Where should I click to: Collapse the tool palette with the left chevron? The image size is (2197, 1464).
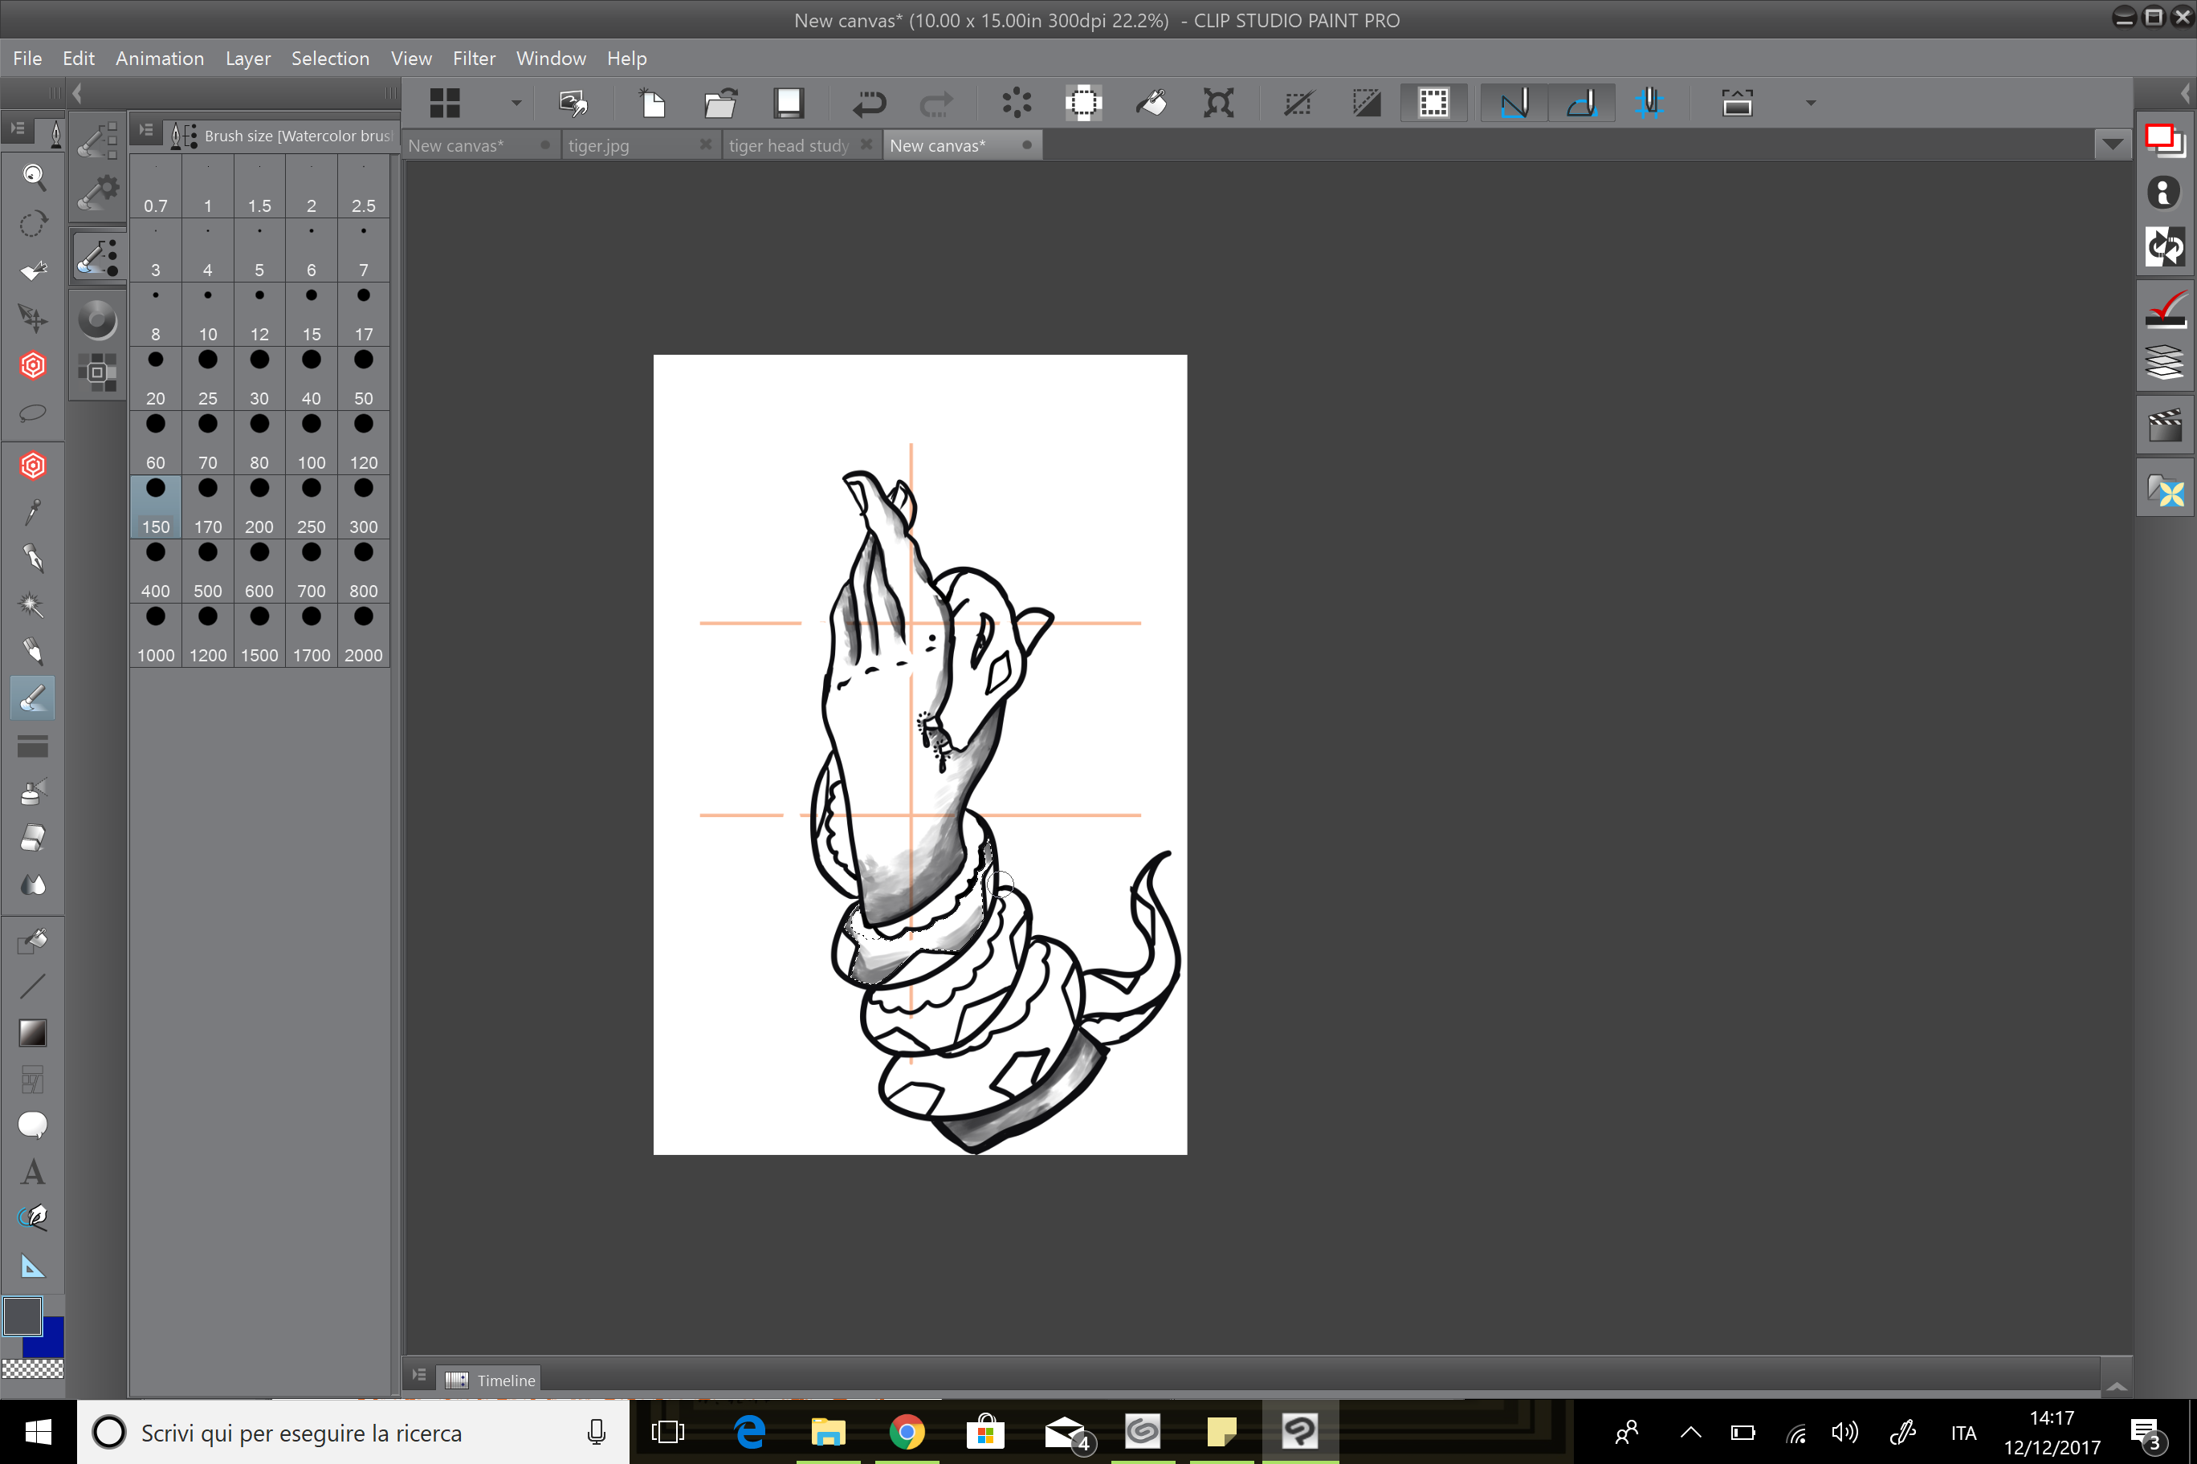[x=79, y=92]
